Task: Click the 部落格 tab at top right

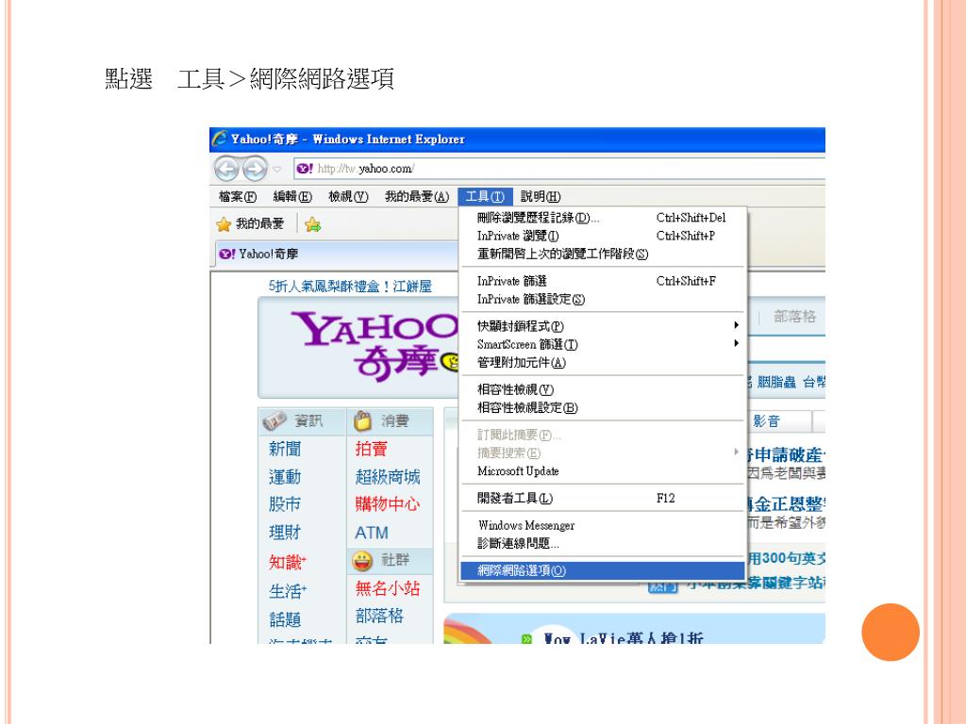Action: pos(794,317)
